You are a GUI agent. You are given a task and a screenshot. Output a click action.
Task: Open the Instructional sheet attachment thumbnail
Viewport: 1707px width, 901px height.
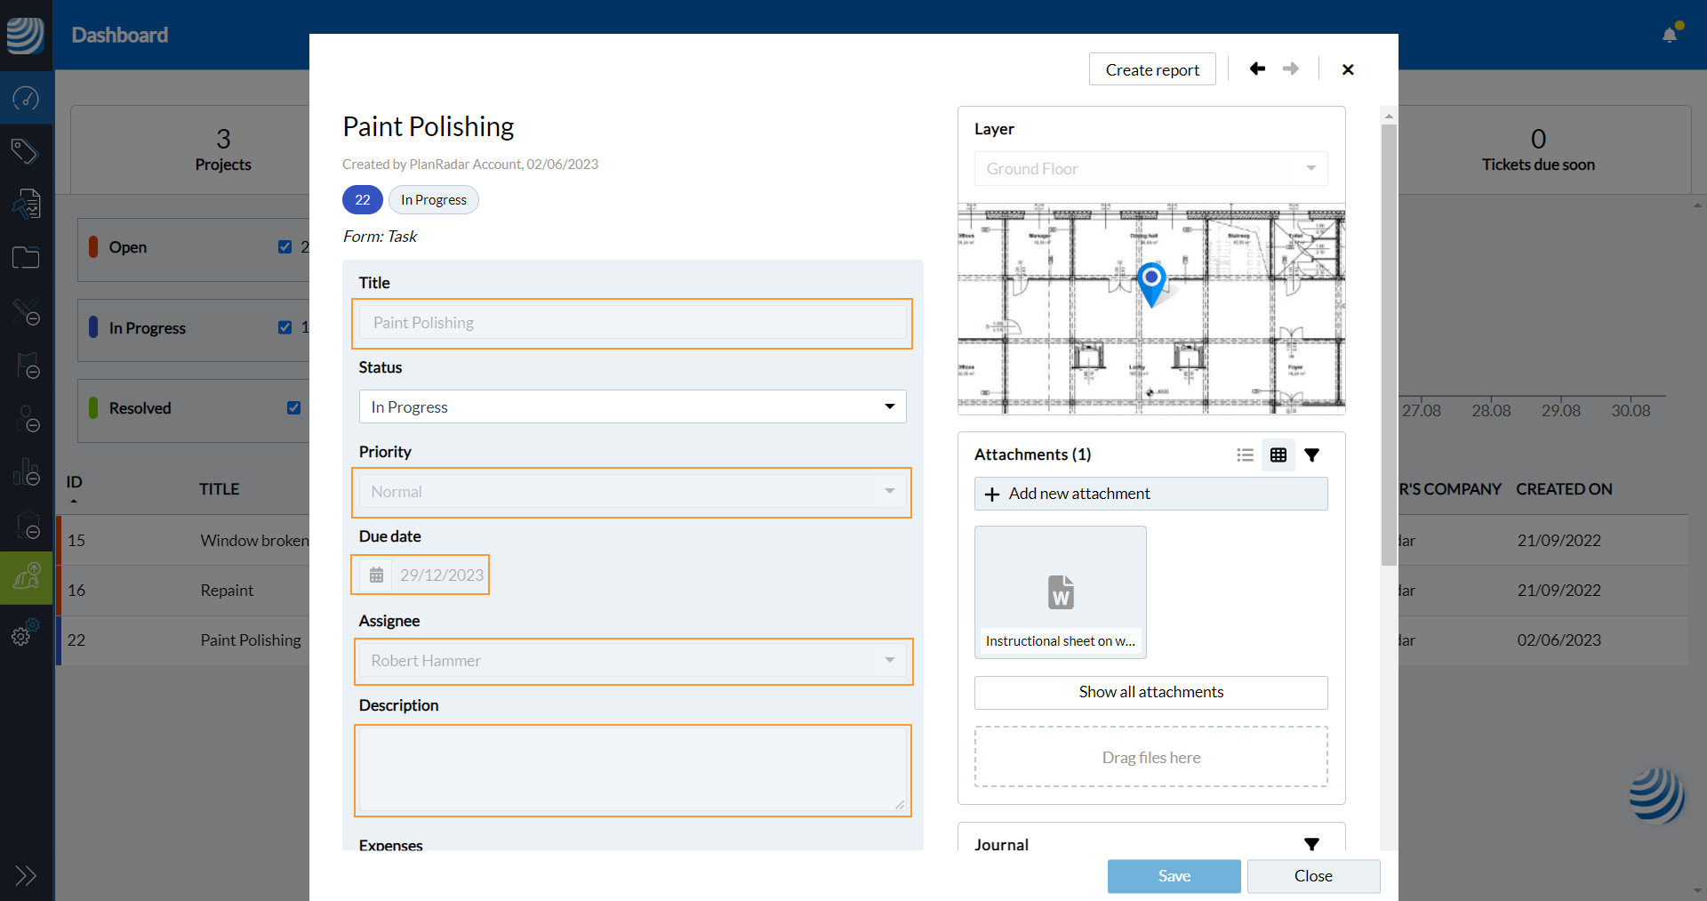pos(1060,592)
